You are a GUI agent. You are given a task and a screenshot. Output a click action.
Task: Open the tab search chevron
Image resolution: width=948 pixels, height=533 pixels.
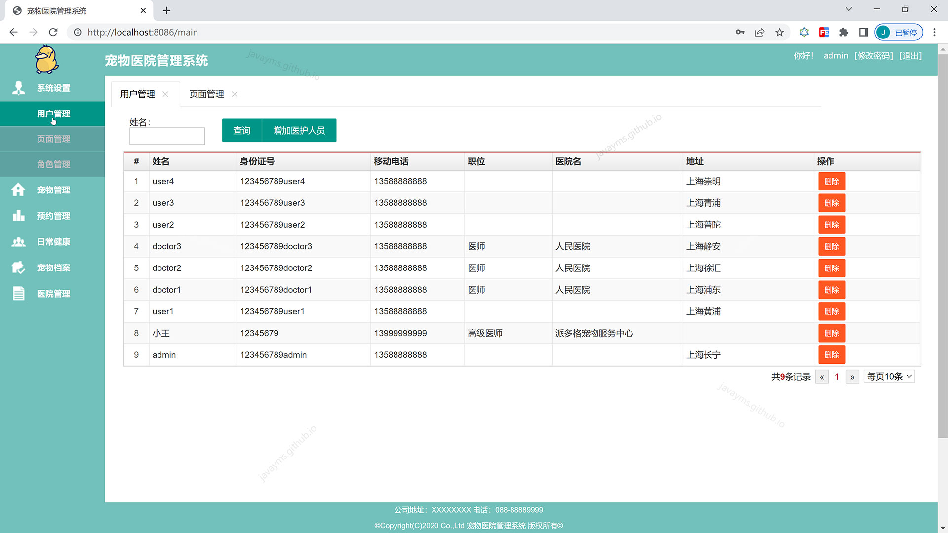click(x=849, y=9)
